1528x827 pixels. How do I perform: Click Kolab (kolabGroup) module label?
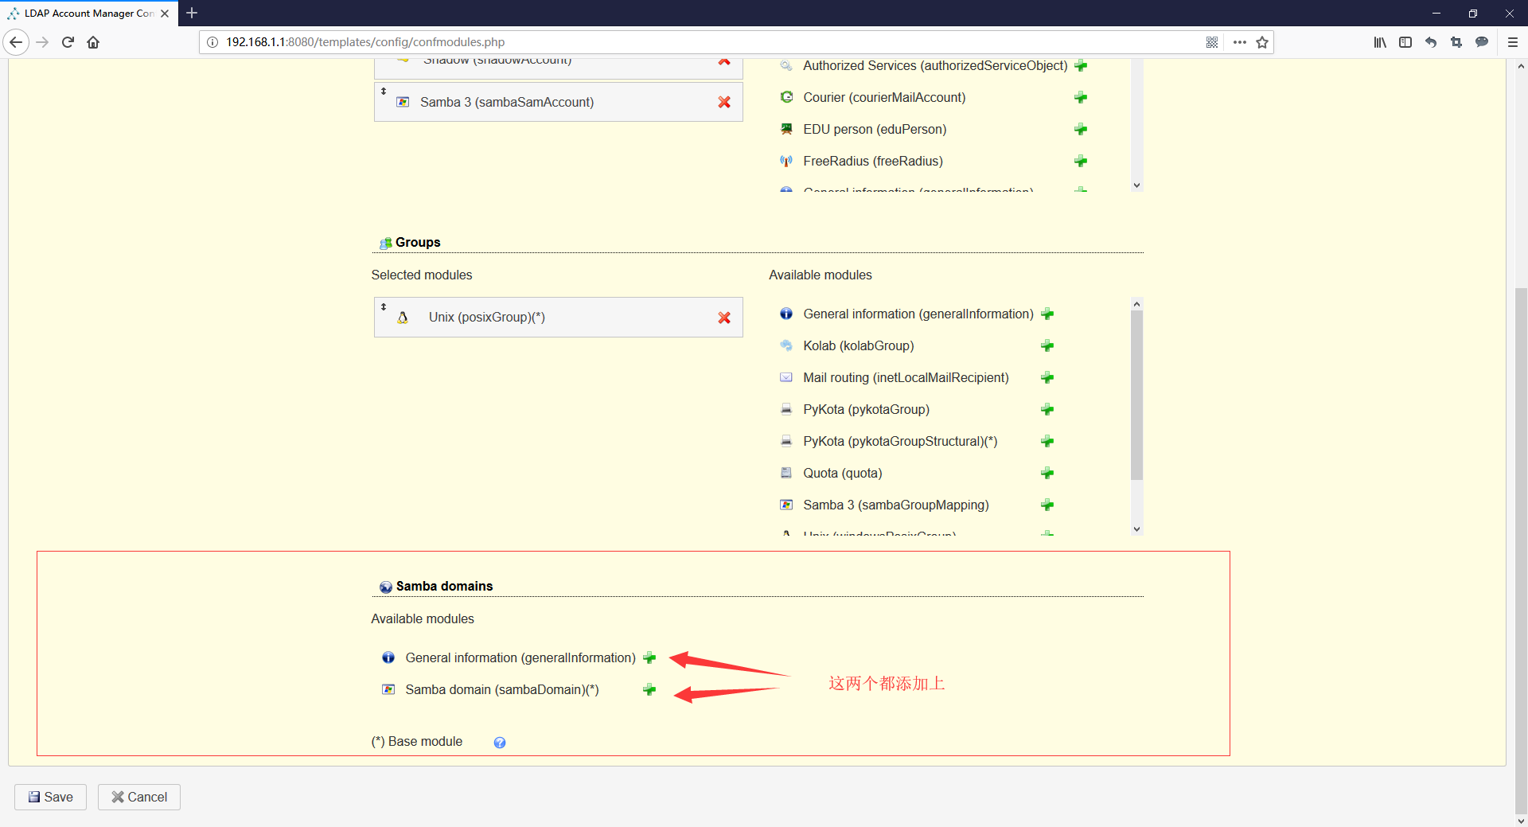(x=859, y=345)
